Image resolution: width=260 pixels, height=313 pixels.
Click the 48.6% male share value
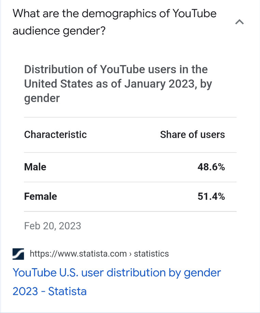pyautogui.click(x=211, y=167)
